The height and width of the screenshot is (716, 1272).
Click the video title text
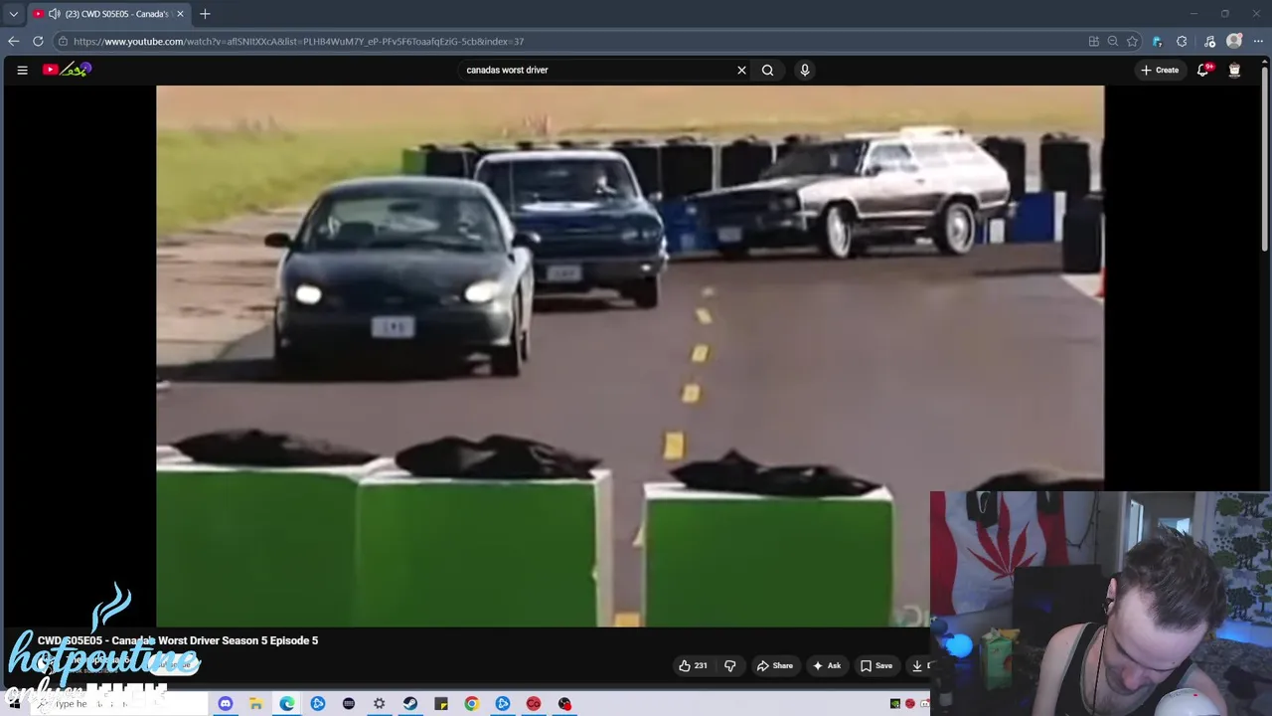coord(178,640)
